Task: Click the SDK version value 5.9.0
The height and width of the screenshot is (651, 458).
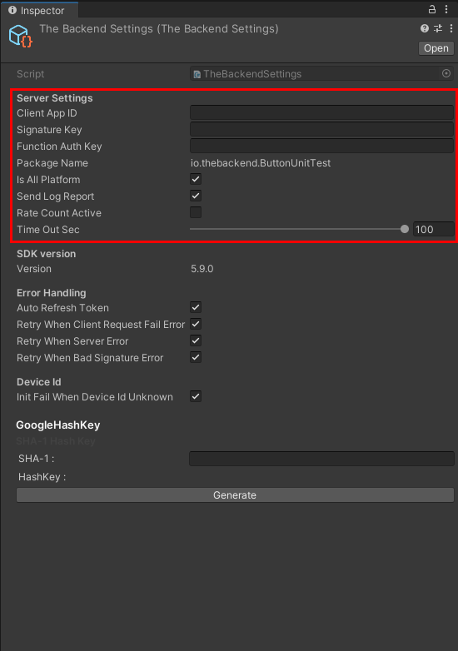Action: coord(202,269)
